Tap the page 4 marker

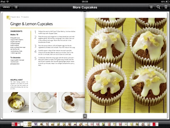pos(85,116)
